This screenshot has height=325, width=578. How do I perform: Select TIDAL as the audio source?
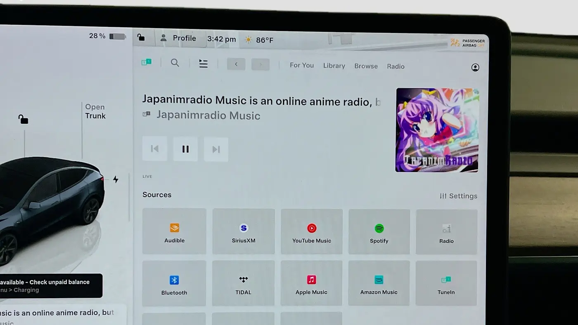[243, 283]
